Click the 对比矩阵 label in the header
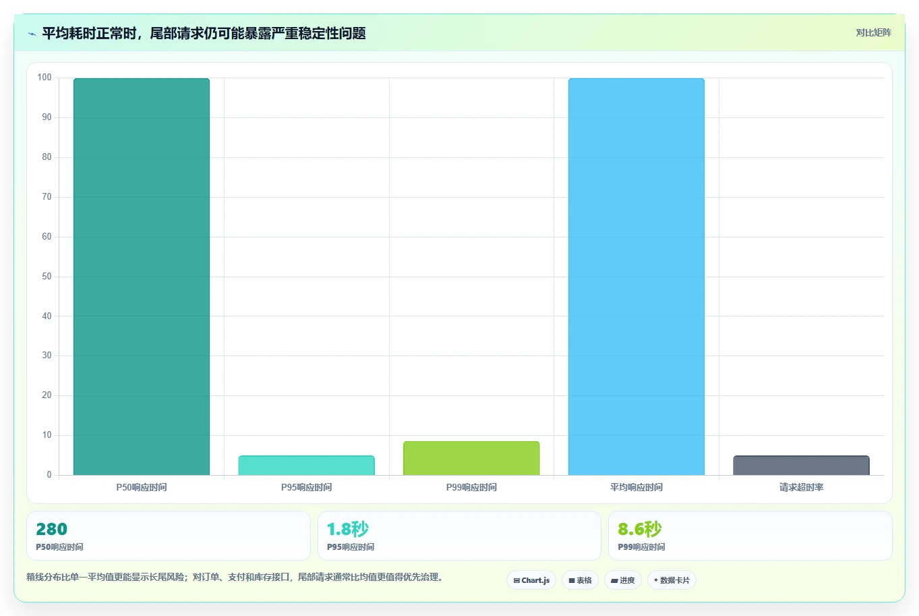 pos(873,32)
